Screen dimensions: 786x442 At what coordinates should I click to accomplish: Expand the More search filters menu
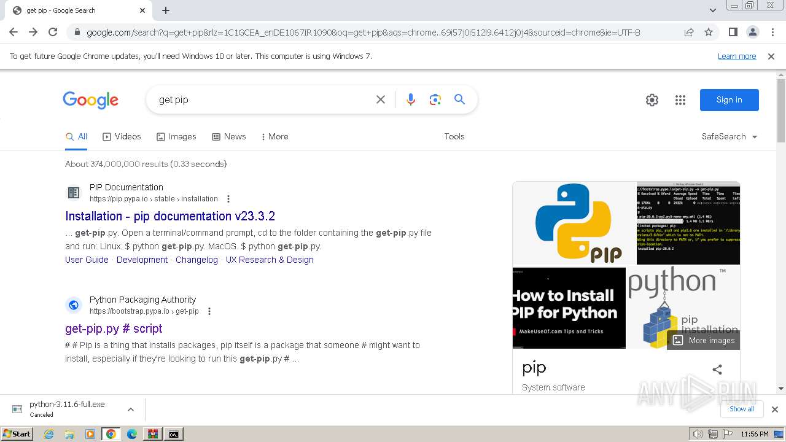(274, 136)
